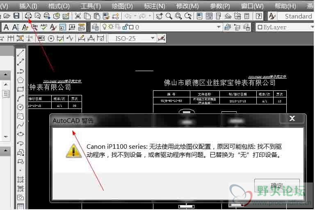Expand the ISO-25 dimension style dropdown
Viewport: 315px width, 210px height.
pyautogui.click(x=153, y=38)
